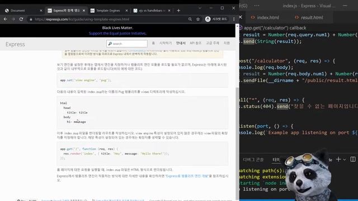The image size is (358, 201).
Task: Open the 시작하기 navigation menu
Action: point(166,43)
